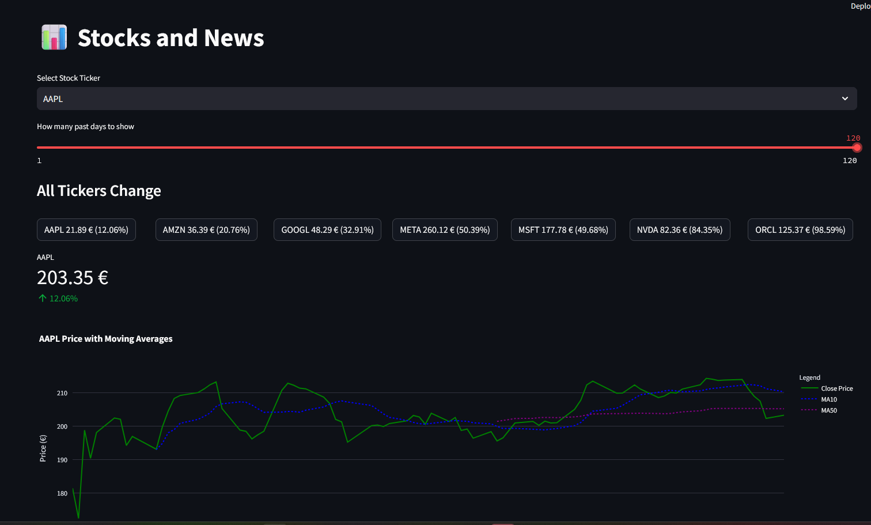Screen dimensions: 871x525
Task: Click the All Tickers Change heading
Action: (x=99, y=191)
